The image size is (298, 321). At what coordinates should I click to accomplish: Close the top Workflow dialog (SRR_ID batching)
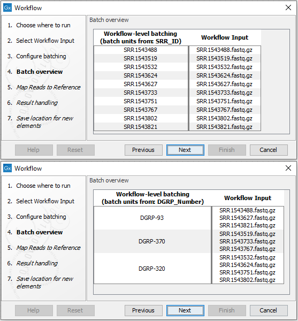(288, 7)
